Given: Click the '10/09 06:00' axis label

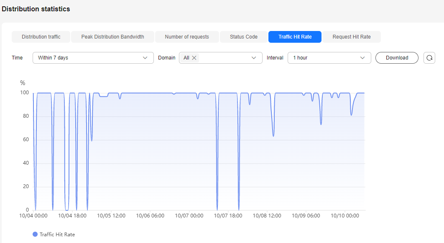Looking at the screenshot, I should coord(306,216).
